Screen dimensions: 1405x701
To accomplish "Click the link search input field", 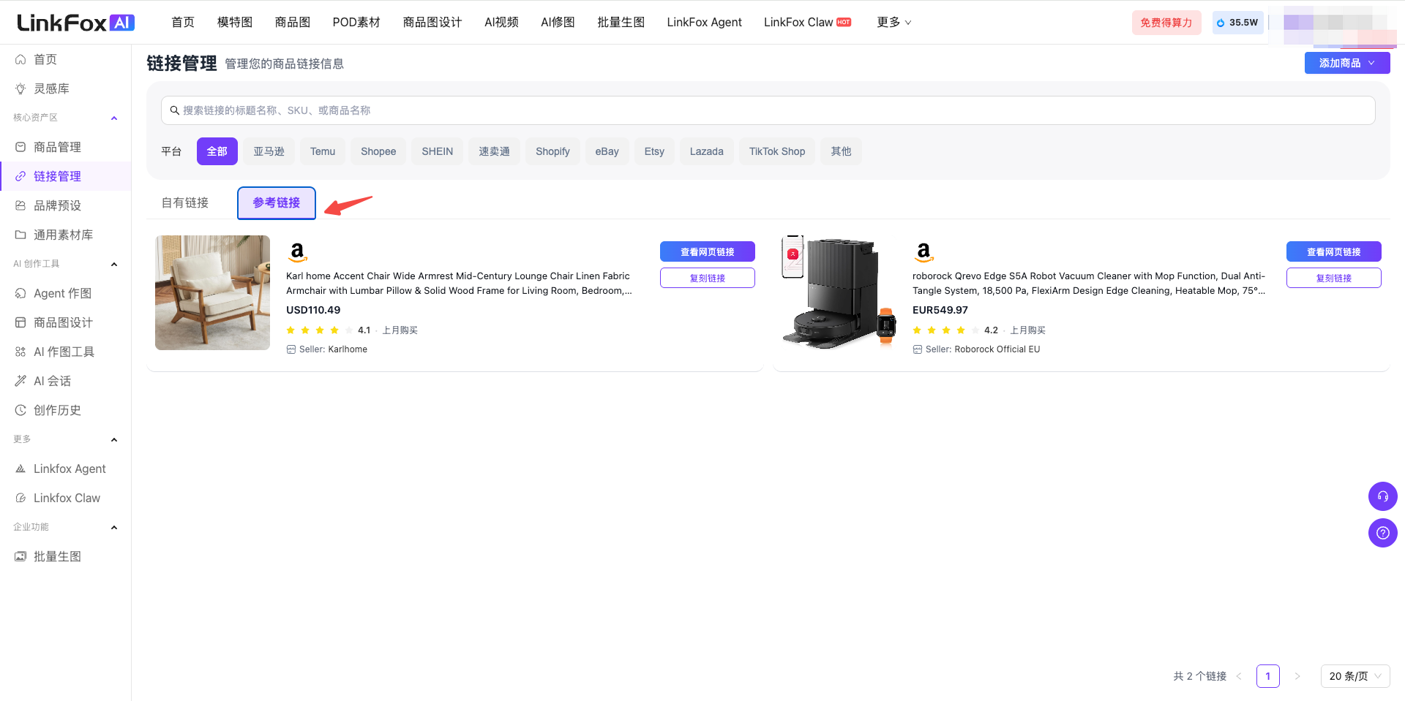I will coord(768,110).
